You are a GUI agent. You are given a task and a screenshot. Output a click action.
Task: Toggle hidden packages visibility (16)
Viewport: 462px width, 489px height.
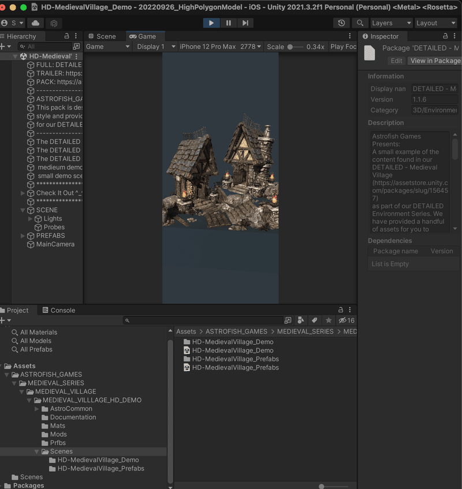coord(346,320)
